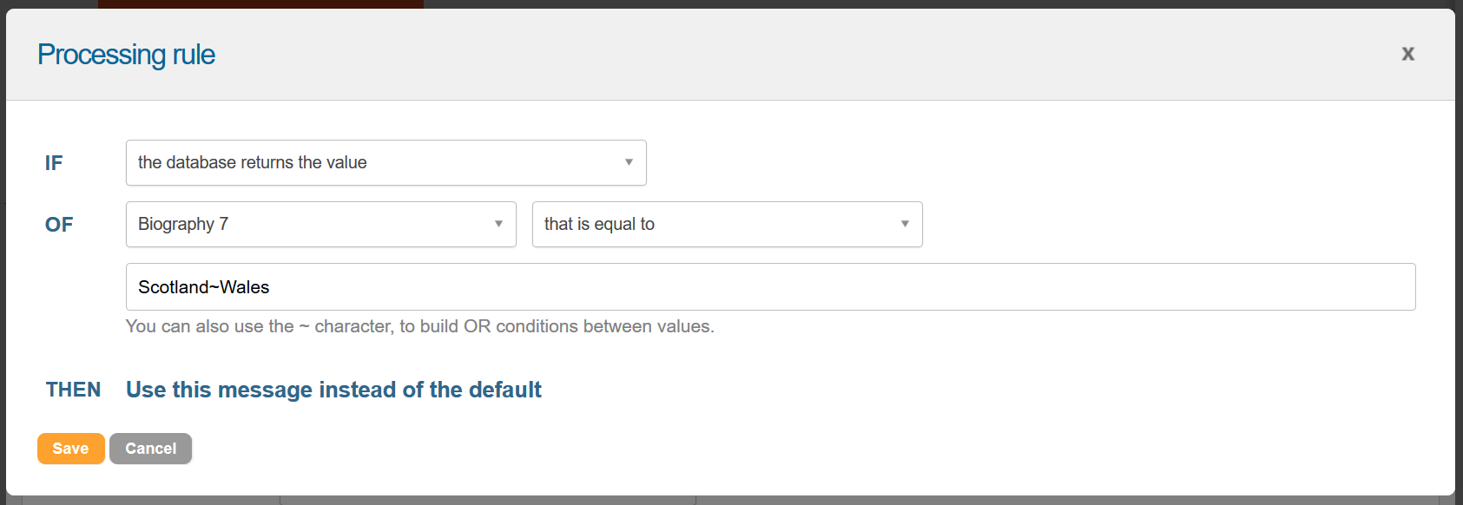The image size is (1463, 505).
Task: Click the hint text about the ~ character
Action: point(419,327)
